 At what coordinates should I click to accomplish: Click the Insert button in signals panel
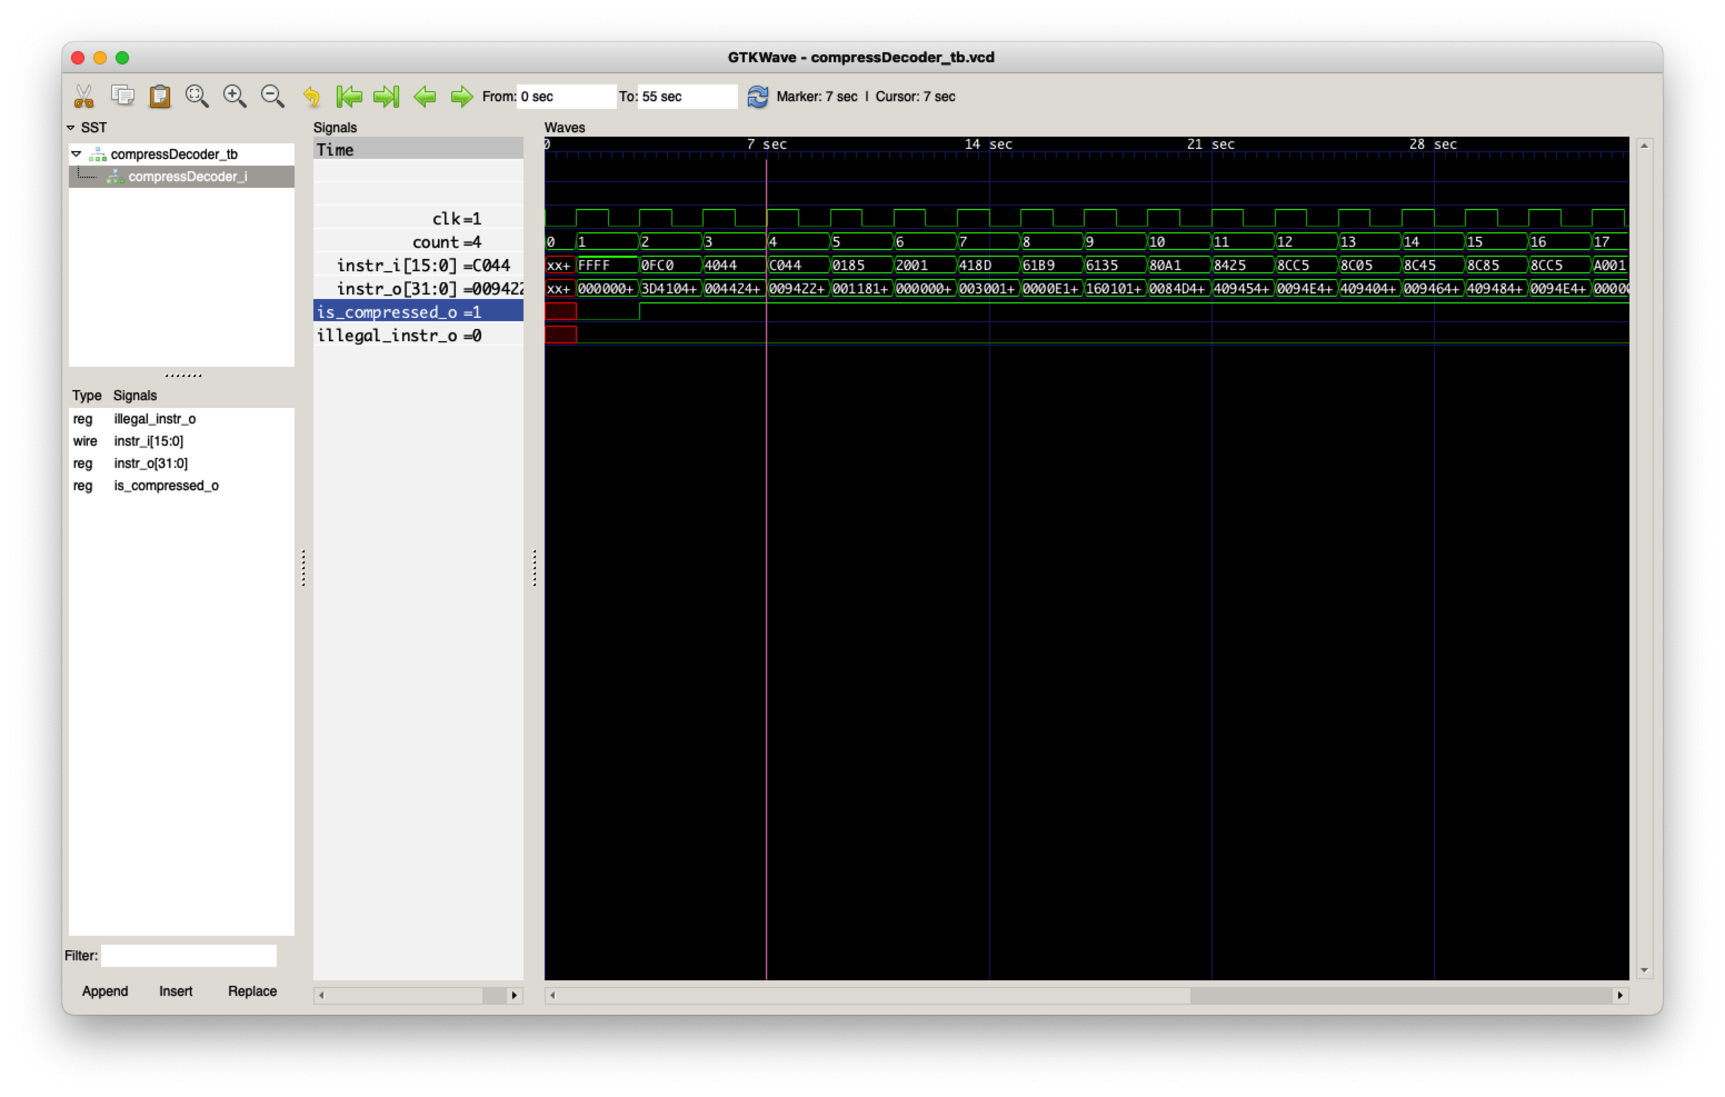175,991
